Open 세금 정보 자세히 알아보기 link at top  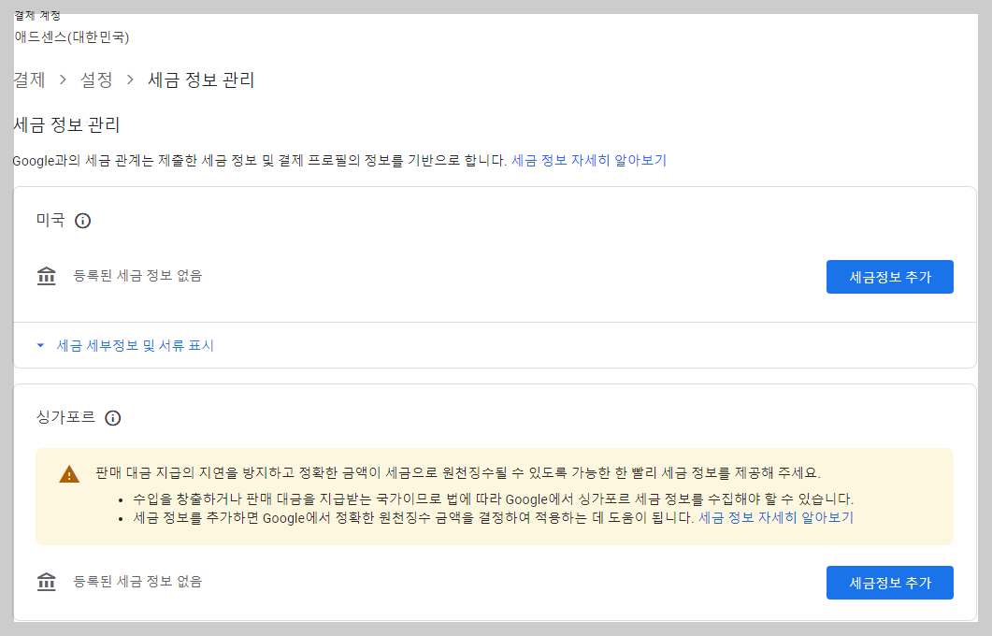pyautogui.click(x=588, y=160)
